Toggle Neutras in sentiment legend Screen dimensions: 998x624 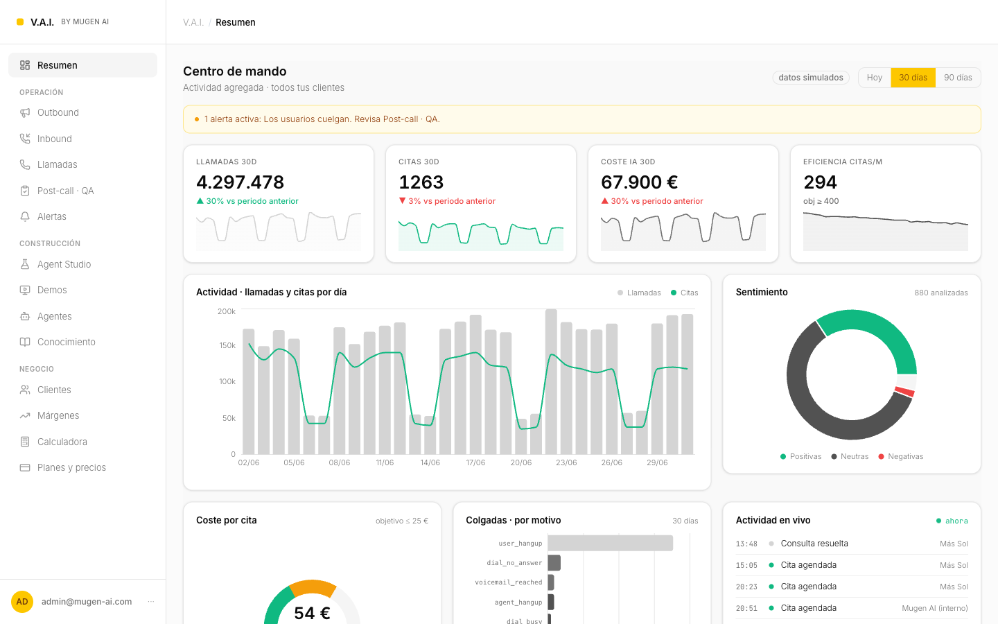tap(850, 456)
